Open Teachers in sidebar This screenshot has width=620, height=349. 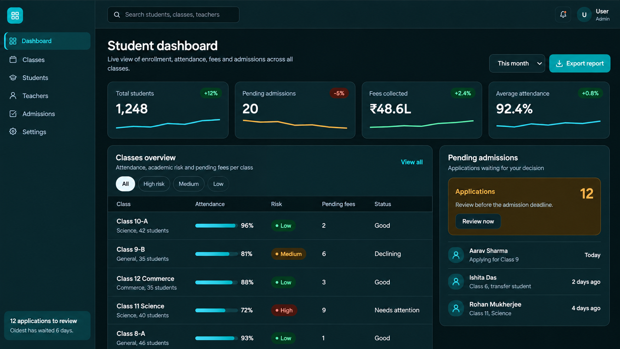[47, 96]
